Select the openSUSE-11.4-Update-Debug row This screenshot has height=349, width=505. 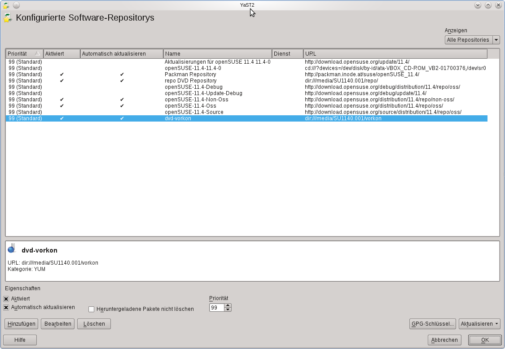(x=246, y=93)
